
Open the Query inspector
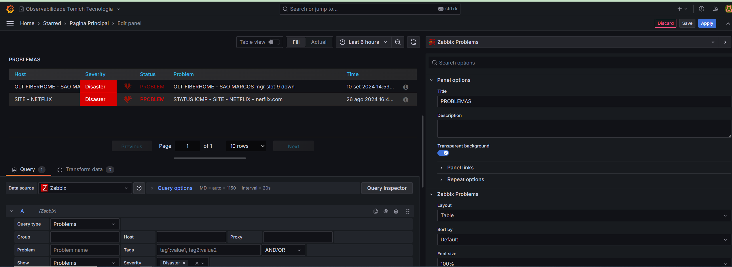[x=387, y=188]
